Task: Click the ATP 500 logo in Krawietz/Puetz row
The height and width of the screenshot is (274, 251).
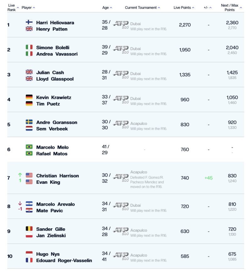Action: pos(121,100)
